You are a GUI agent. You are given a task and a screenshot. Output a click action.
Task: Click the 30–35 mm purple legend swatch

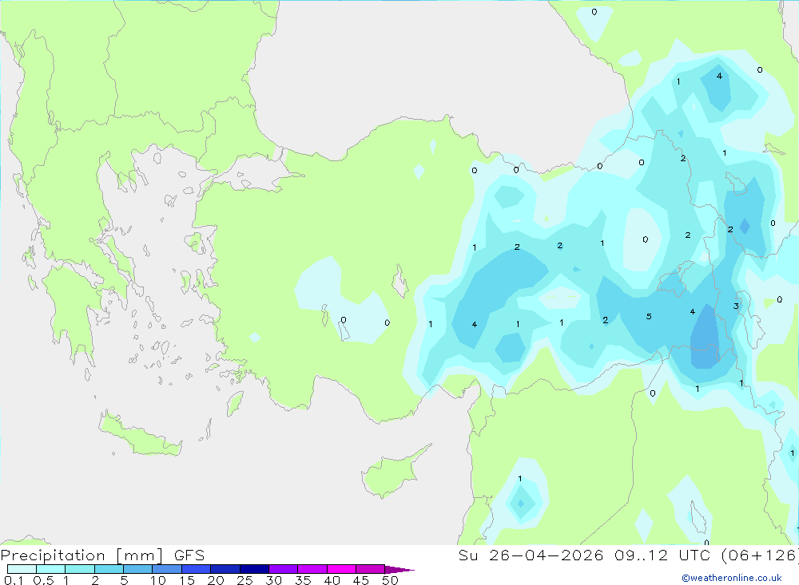284,569
